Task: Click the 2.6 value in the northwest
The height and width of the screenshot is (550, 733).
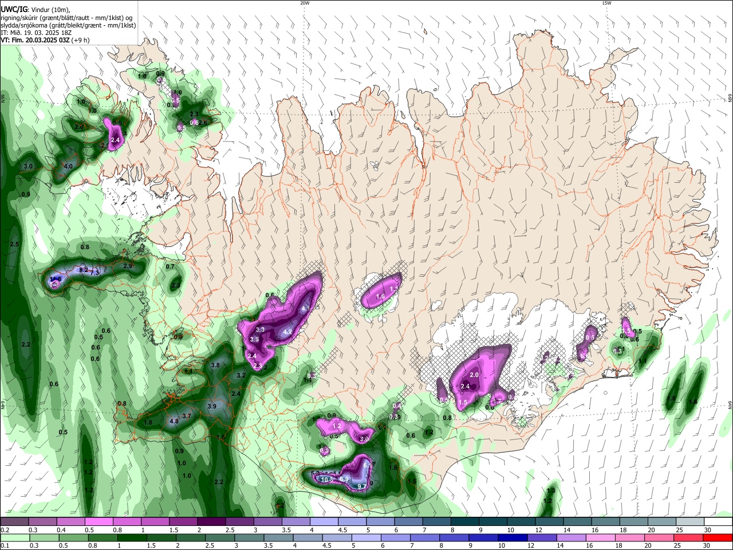Action: point(203,123)
